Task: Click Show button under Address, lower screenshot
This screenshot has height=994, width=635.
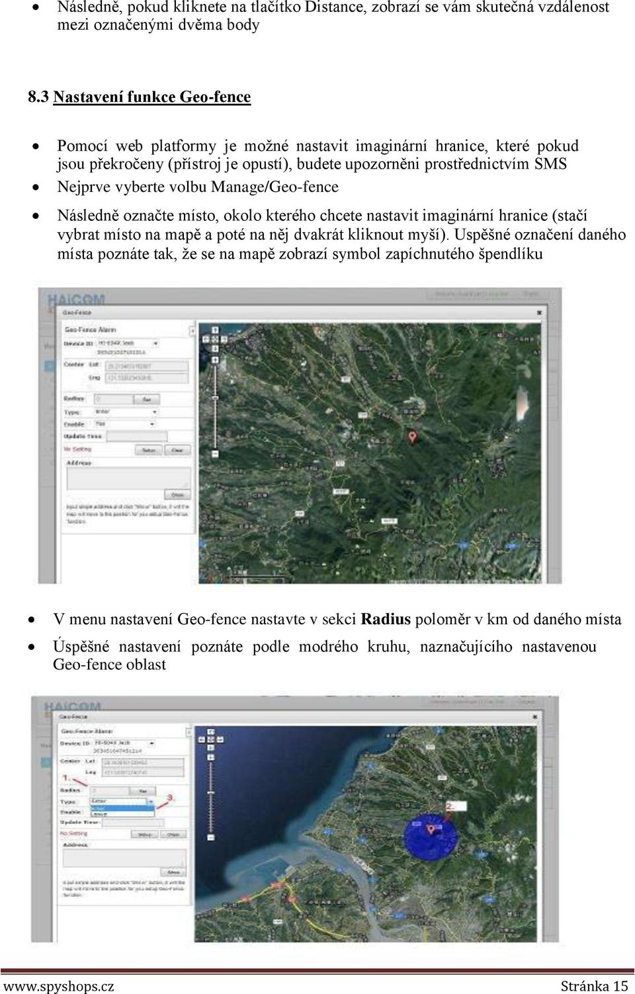Action: 173,872
